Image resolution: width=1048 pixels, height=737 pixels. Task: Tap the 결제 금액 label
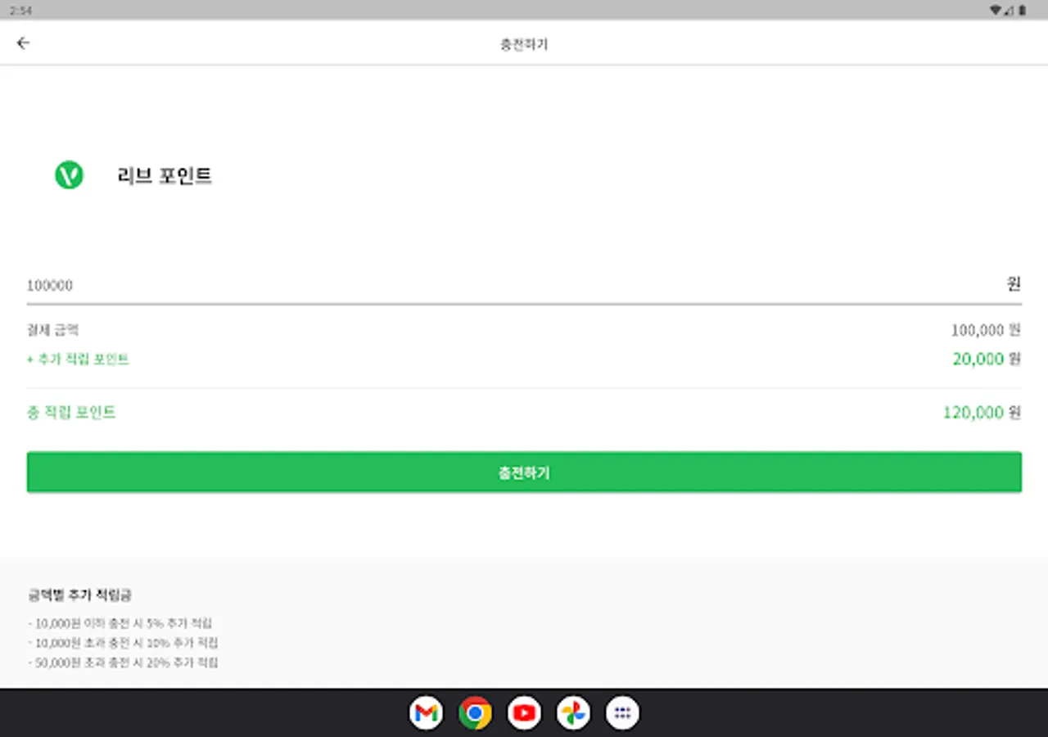click(53, 330)
